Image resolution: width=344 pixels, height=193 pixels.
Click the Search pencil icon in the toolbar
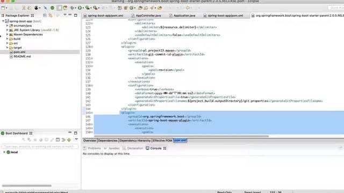152,8
